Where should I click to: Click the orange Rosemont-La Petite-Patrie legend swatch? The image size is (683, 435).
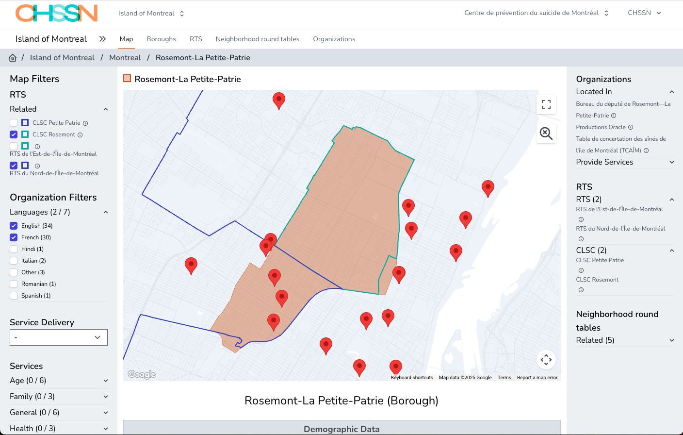[x=127, y=79]
